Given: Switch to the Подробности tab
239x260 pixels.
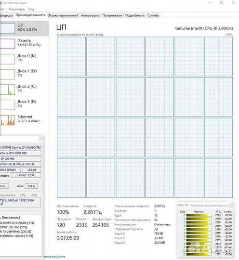Looking at the screenshot, I should [134, 15].
